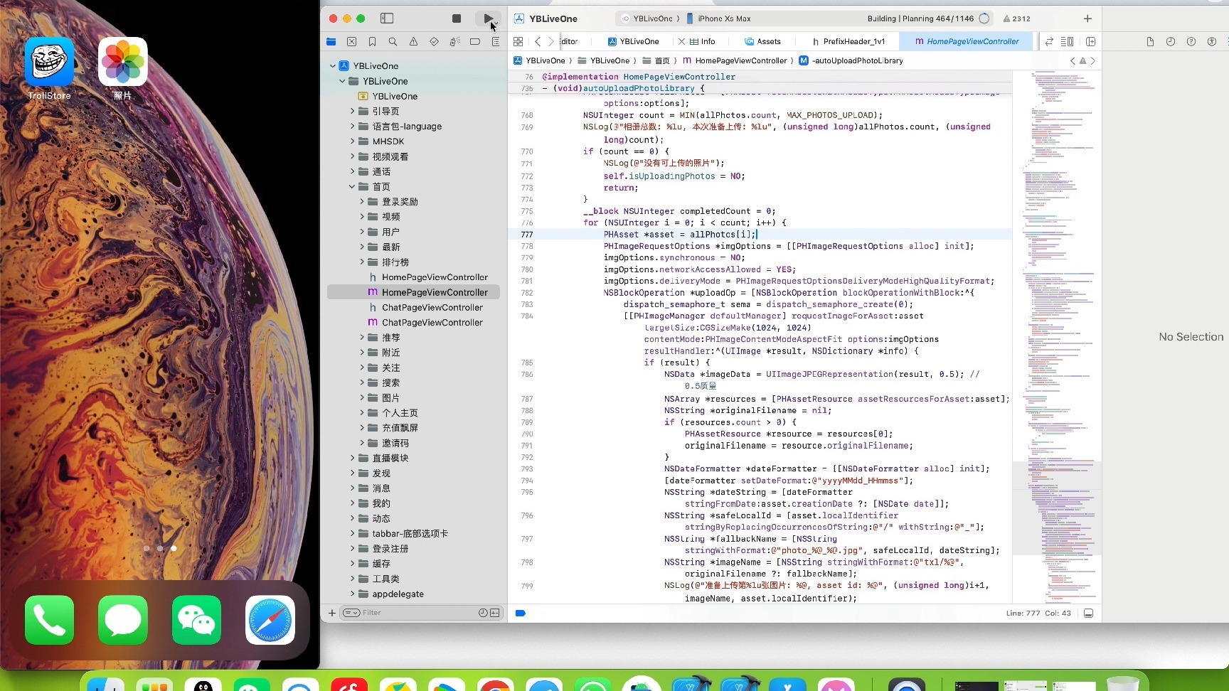The height and width of the screenshot is (691, 1229).
Task: Open the debug navigator spray icon
Action: [454, 42]
